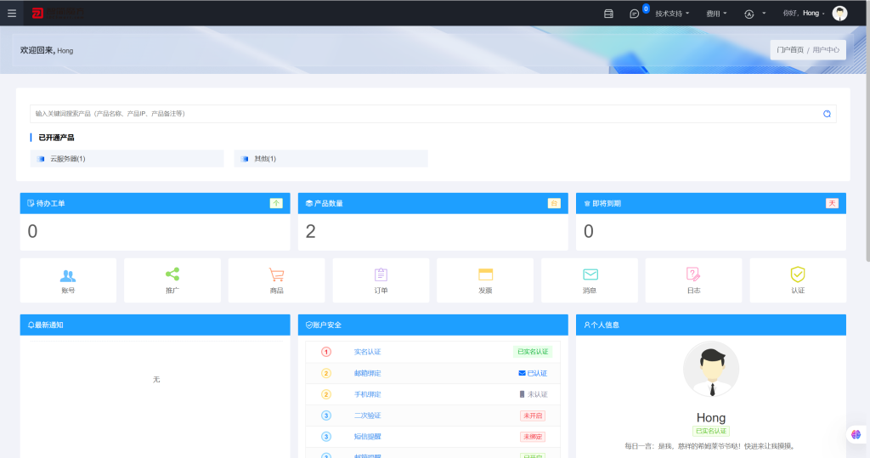This screenshot has width=870, height=458.
Task: Click the 二次验证 security link
Action: click(x=367, y=416)
